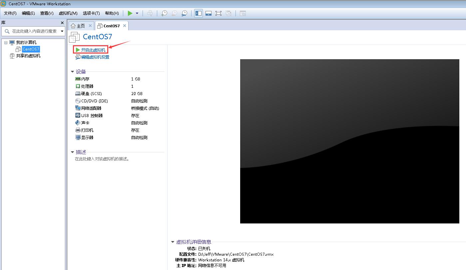Screen dimensions: 466x270
Task: Click the VMware Workstation title bar icon
Action: pyautogui.click(x=3, y=4)
